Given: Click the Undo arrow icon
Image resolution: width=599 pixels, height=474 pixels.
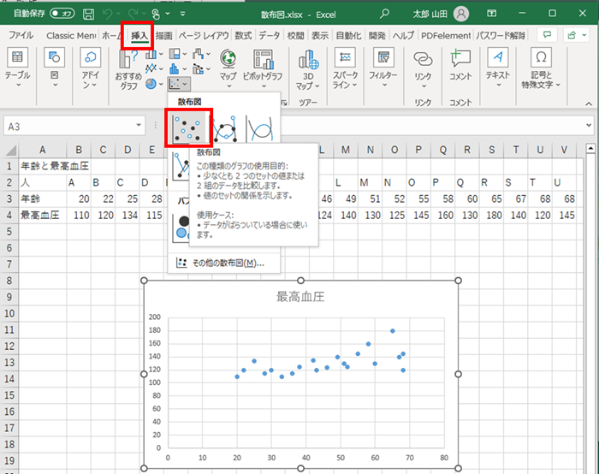Looking at the screenshot, I should (x=107, y=15).
